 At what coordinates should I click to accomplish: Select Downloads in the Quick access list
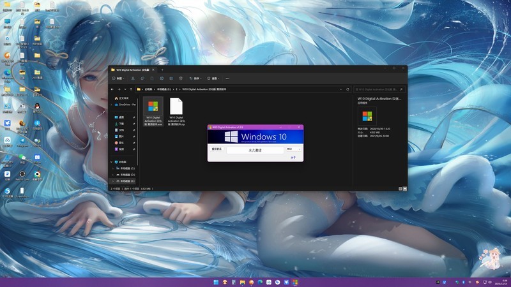coord(121,124)
